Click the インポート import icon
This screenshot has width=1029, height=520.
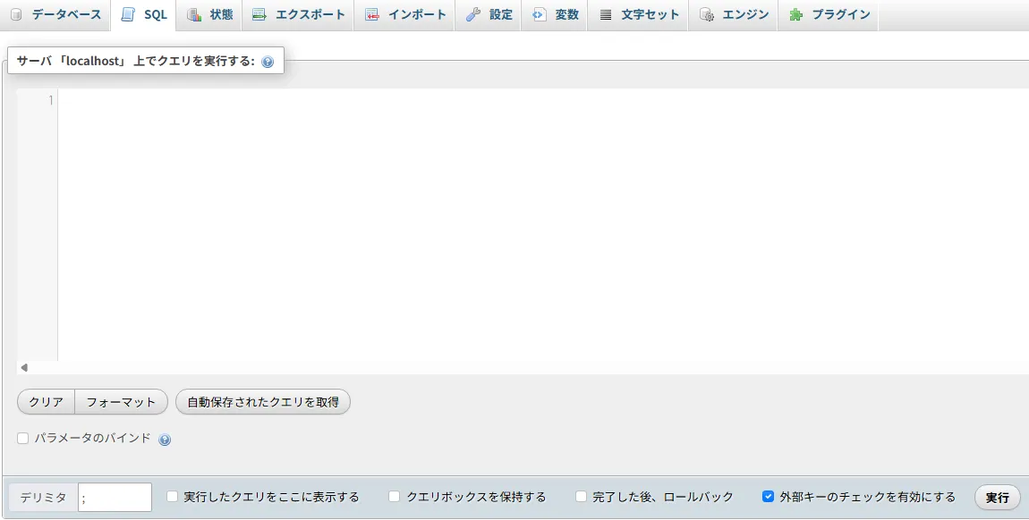372,15
